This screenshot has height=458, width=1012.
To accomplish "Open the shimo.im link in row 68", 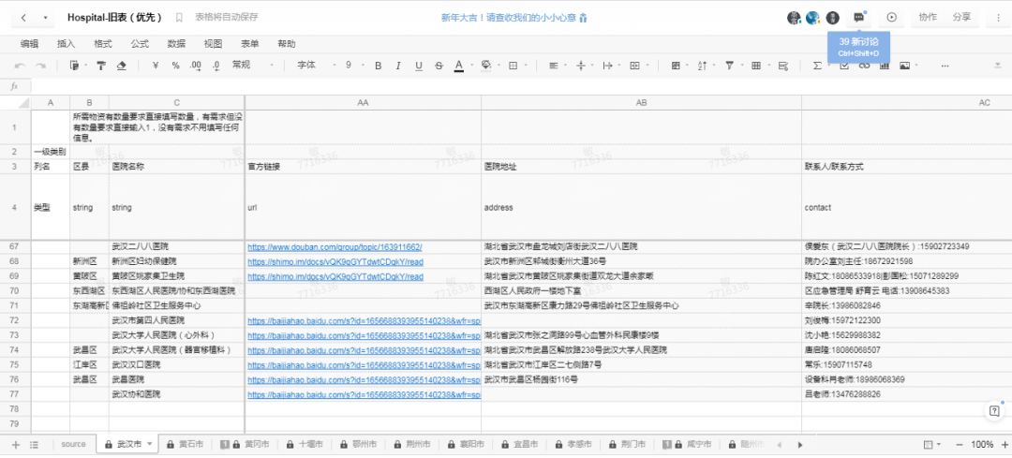I will pos(335,261).
